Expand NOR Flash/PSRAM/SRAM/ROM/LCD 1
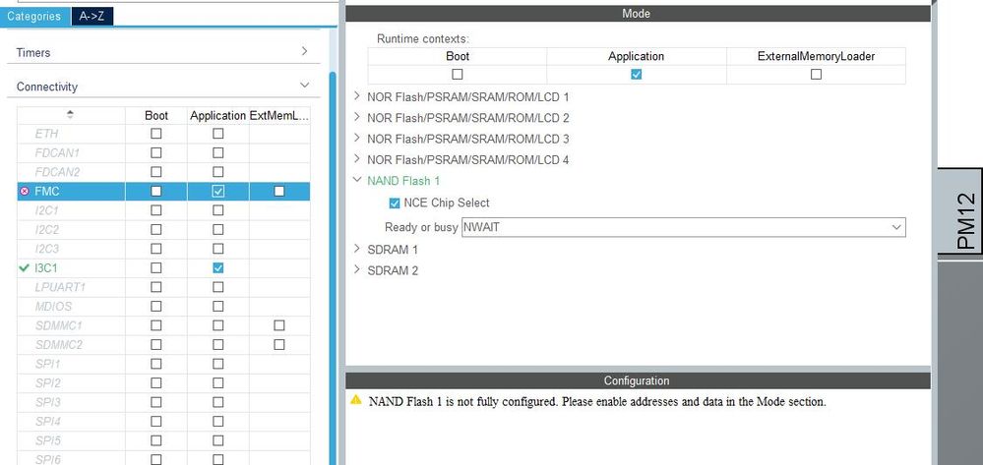 click(357, 96)
